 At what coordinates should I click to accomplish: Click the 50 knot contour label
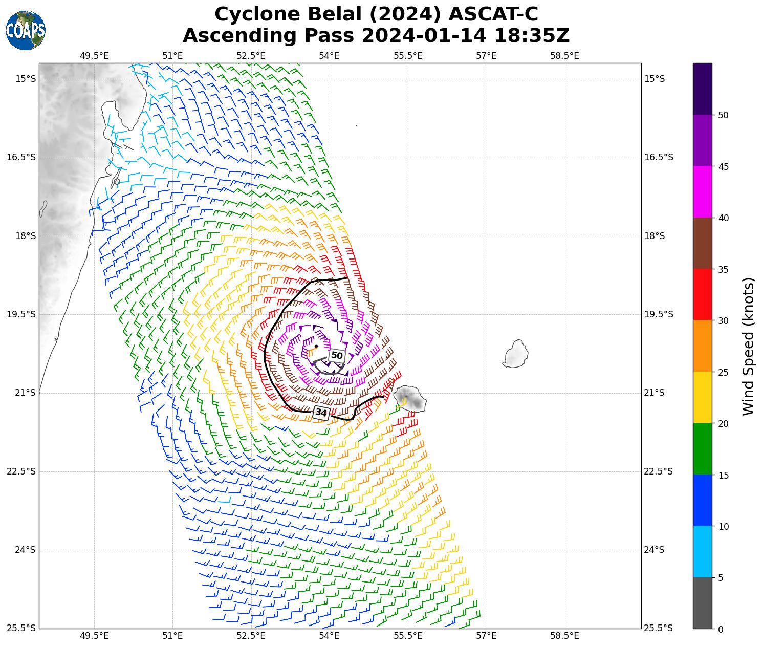(x=337, y=355)
